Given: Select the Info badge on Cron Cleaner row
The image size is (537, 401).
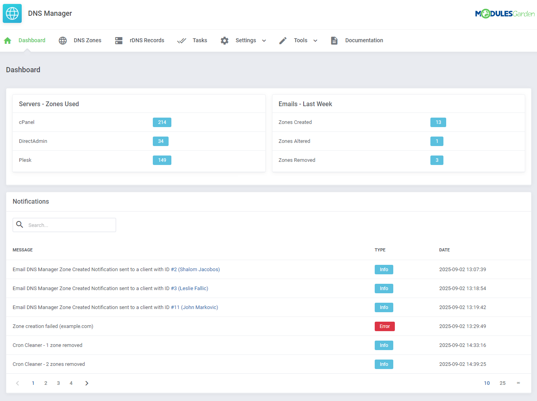Looking at the screenshot, I should tap(384, 345).
